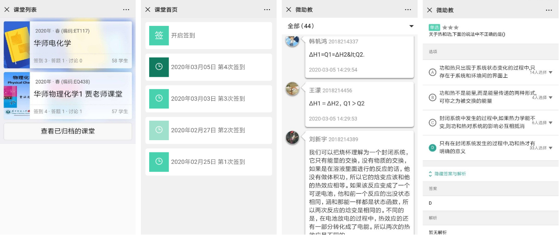The width and height of the screenshot is (559, 235).
Task: Select option B radio button
Action: point(432,97)
